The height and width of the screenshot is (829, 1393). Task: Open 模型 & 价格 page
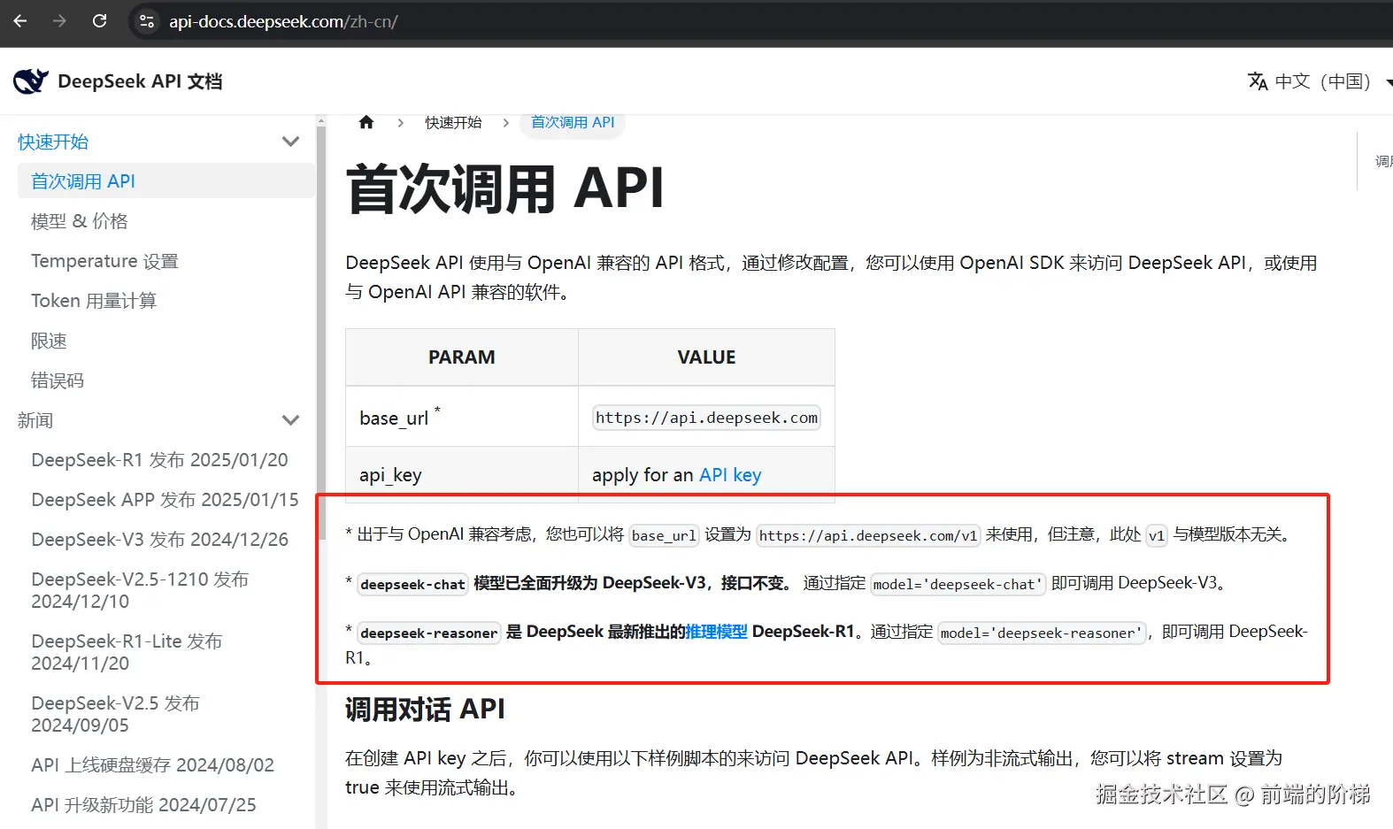tap(80, 221)
